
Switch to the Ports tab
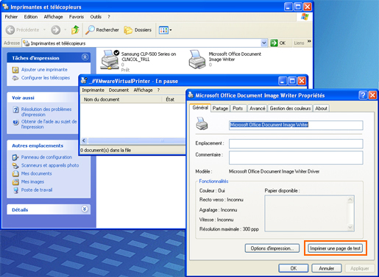click(238, 108)
